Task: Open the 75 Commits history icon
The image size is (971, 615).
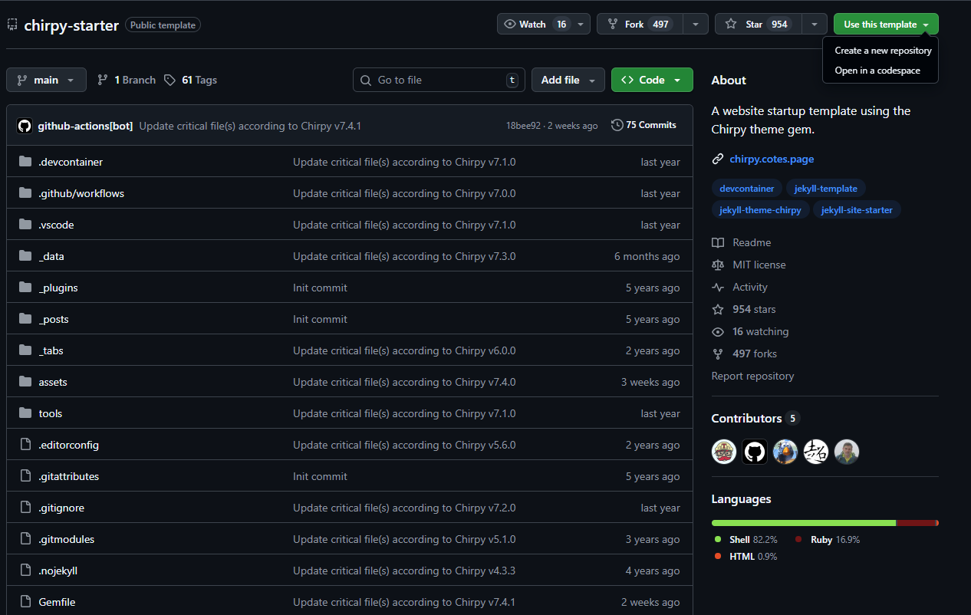Action: click(x=617, y=125)
